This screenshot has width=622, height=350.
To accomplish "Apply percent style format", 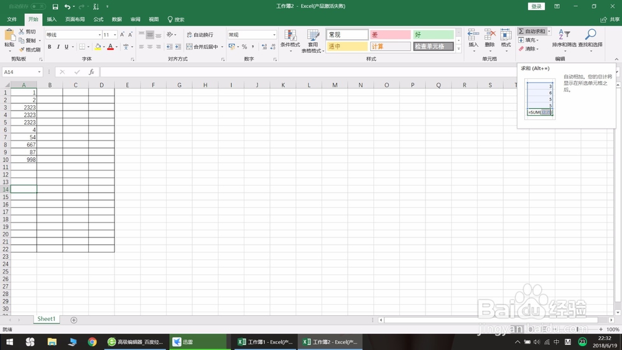I will pos(244,47).
